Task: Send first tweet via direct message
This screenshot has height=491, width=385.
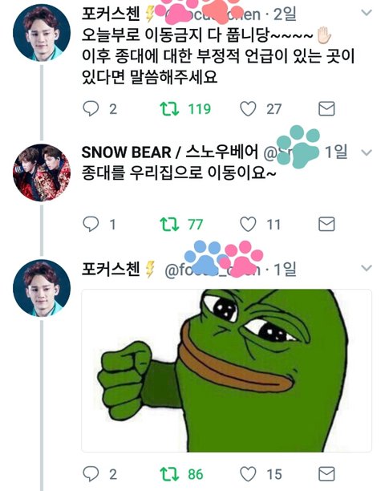Action: [x=326, y=108]
